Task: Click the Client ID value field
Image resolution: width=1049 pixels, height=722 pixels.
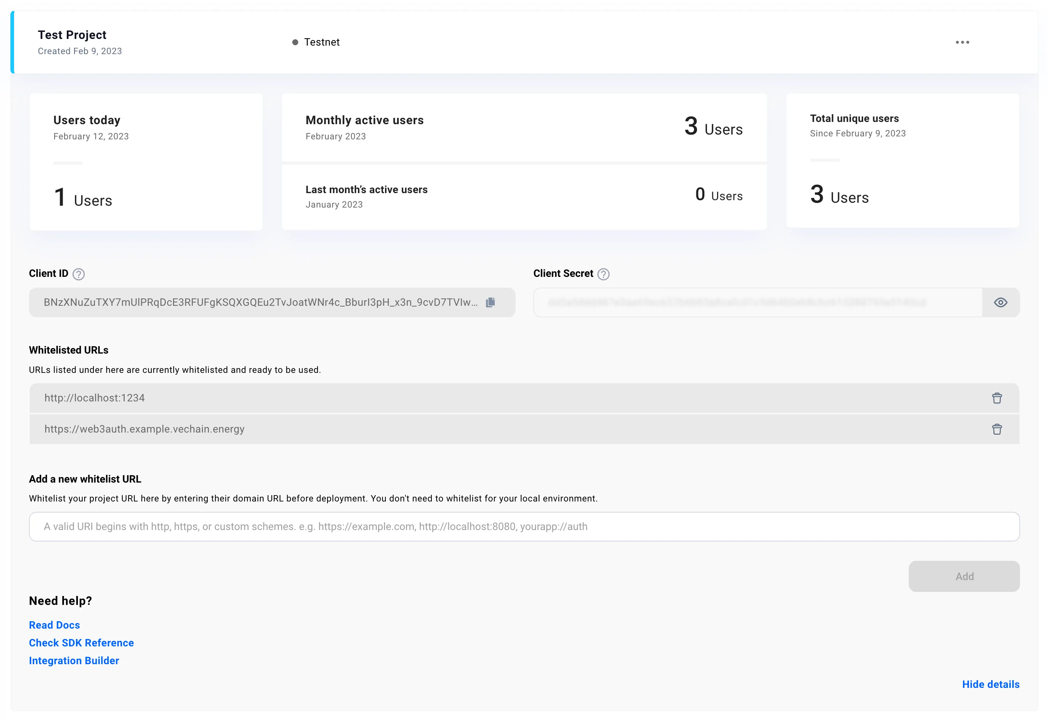Action: coord(260,302)
